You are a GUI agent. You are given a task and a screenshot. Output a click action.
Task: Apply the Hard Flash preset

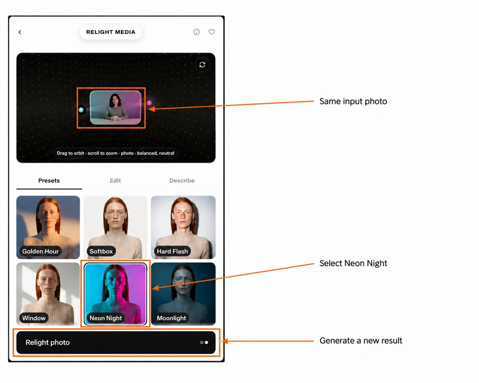pyautogui.click(x=183, y=227)
